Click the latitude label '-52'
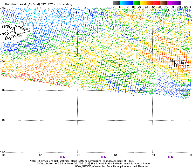Viewport: 192px width, 168px height. coord(2,34)
